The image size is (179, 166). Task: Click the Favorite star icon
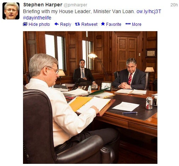point(103,24)
